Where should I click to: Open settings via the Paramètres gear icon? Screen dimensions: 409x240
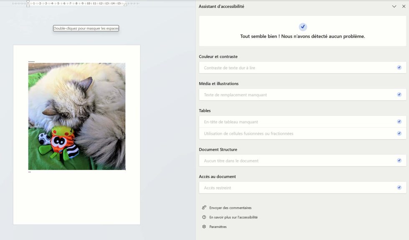pyautogui.click(x=204, y=227)
